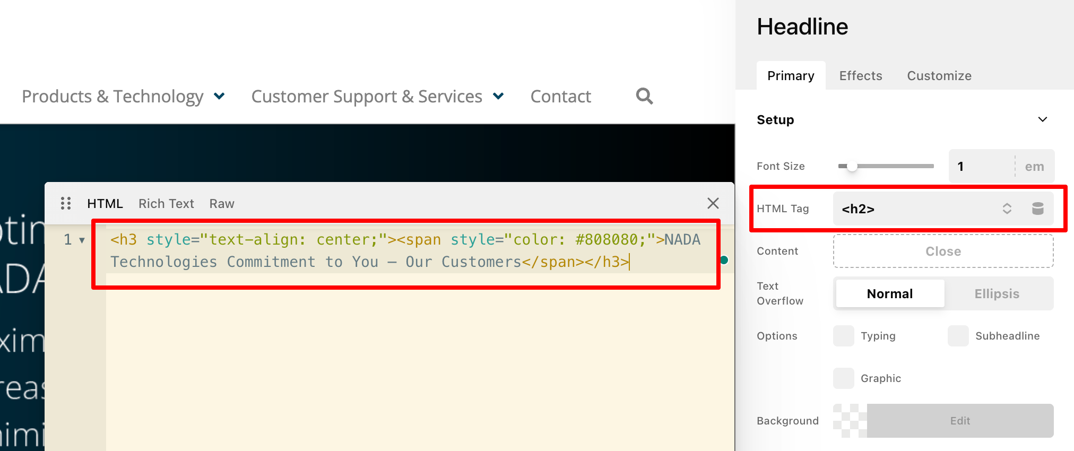The height and width of the screenshot is (451, 1074).
Task: Click the database icon next to HTML Tag
Action: (x=1037, y=209)
